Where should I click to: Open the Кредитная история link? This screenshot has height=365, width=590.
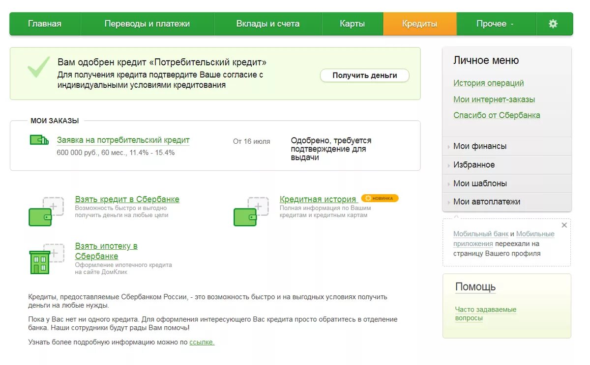(318, 199)
